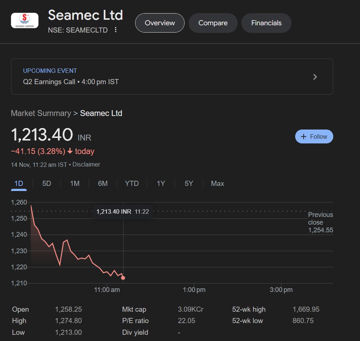The width and height of the screenshot is (360, 341).
Task: Switch chart to 6M range
Action: point(103,183)
